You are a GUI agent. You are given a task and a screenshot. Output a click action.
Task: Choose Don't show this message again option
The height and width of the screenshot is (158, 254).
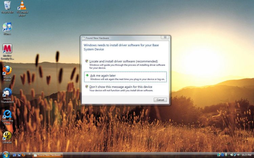click(125, 88)
